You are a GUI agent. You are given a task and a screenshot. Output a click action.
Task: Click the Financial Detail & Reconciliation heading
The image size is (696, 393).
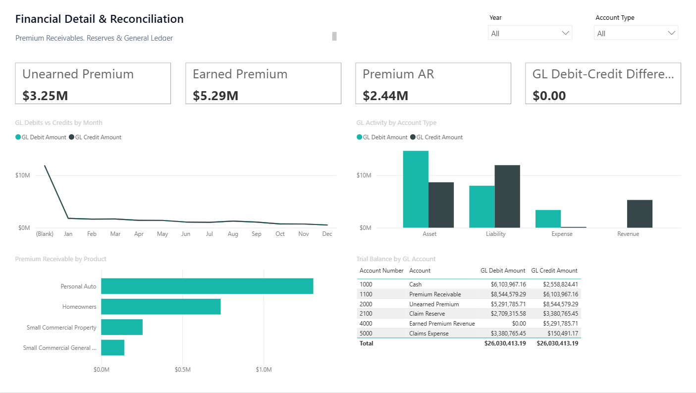coord(100,19)
